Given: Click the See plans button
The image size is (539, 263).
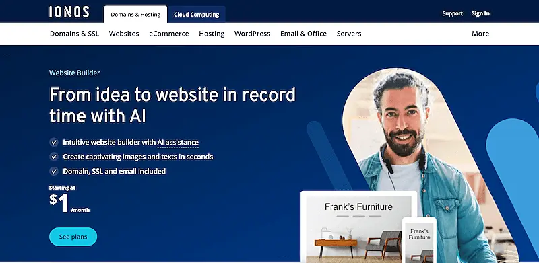Looking at the screenshot, I should click(73, 237).
